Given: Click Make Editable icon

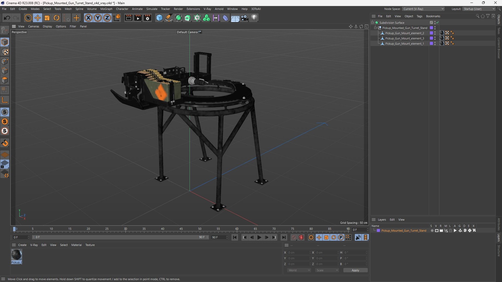Looking at the screenshot, I should click(x=5, y=30).
